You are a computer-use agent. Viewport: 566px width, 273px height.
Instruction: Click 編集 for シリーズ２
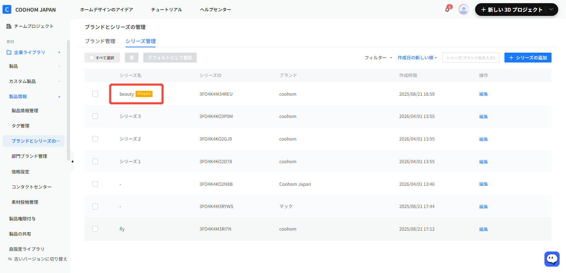484,139
